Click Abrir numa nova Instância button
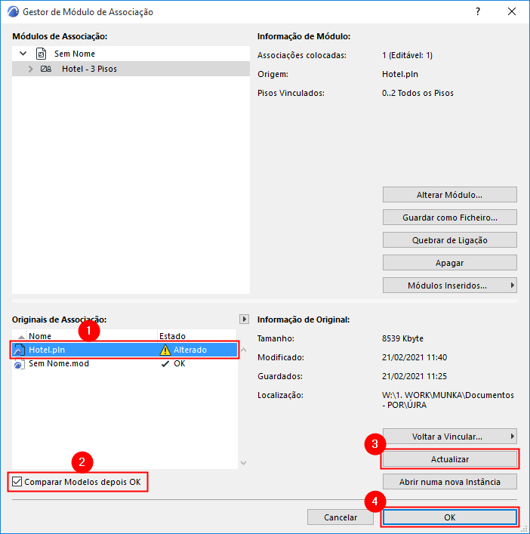The height and width of the screenshot is (534, 530). tap(449, 482)
